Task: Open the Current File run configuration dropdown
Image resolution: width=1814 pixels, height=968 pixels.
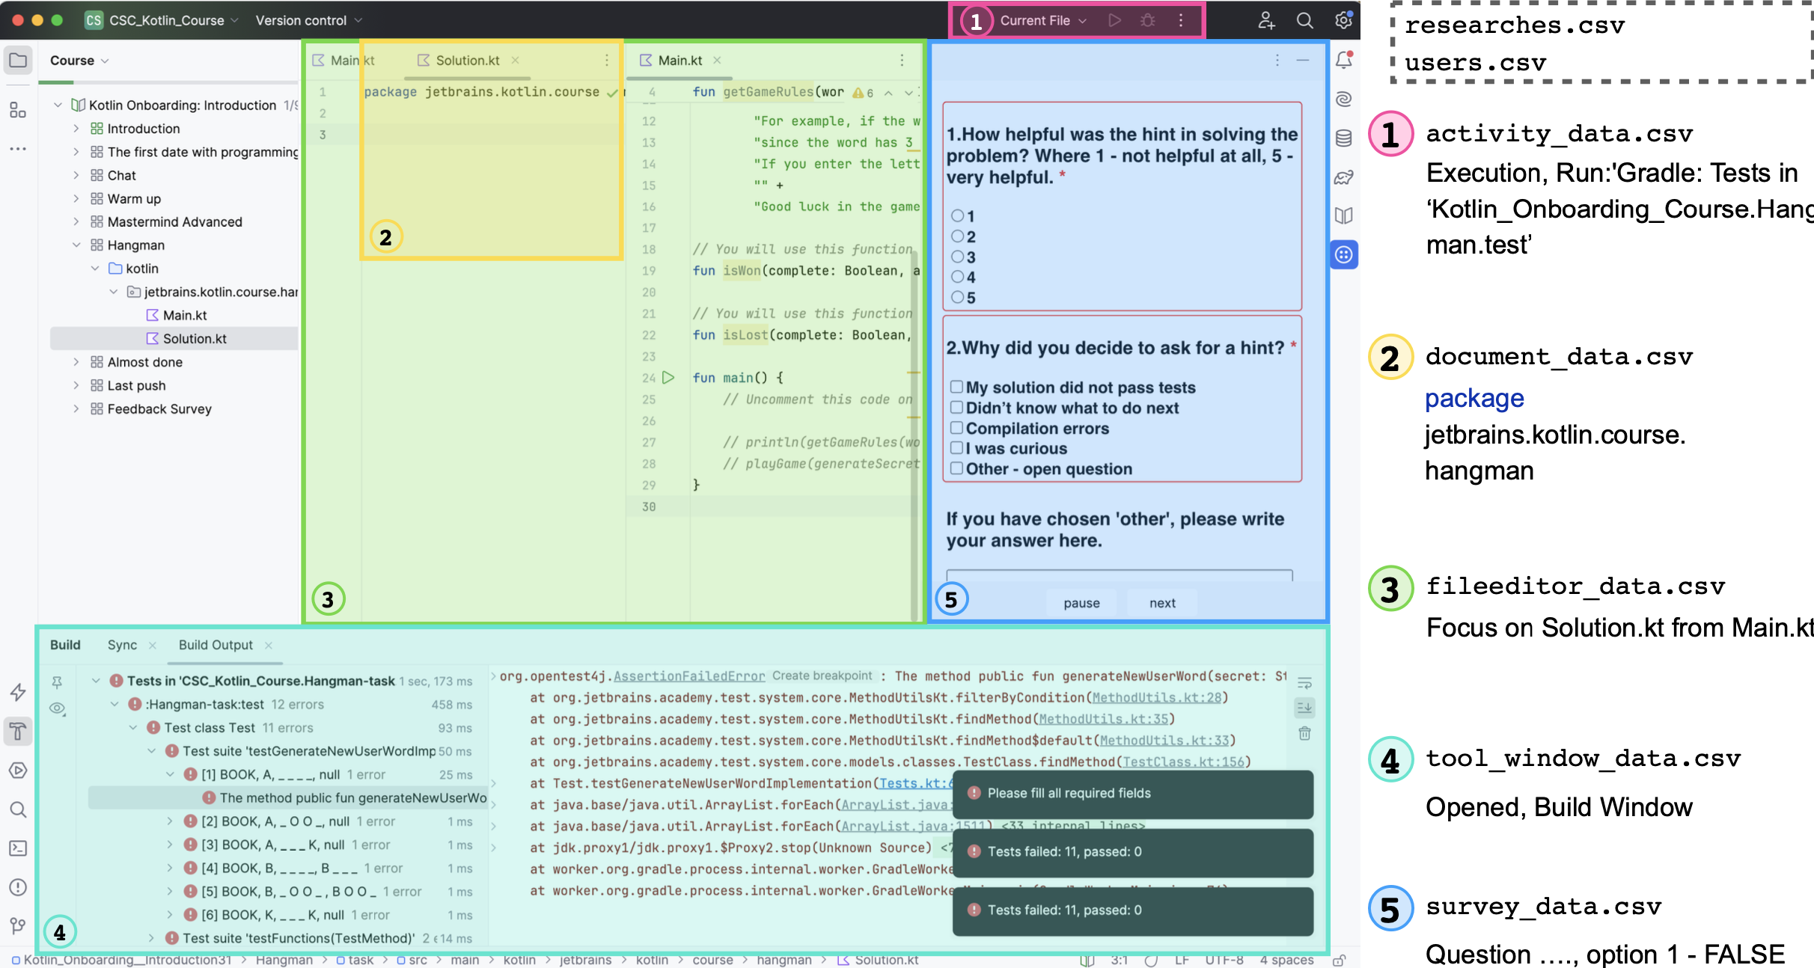Action: coord(1042,20)
